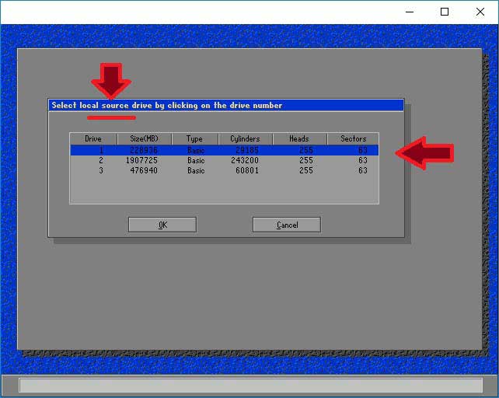Click the red arrow pointing left at list
499x398 pixels.
[x=425, y=152]
